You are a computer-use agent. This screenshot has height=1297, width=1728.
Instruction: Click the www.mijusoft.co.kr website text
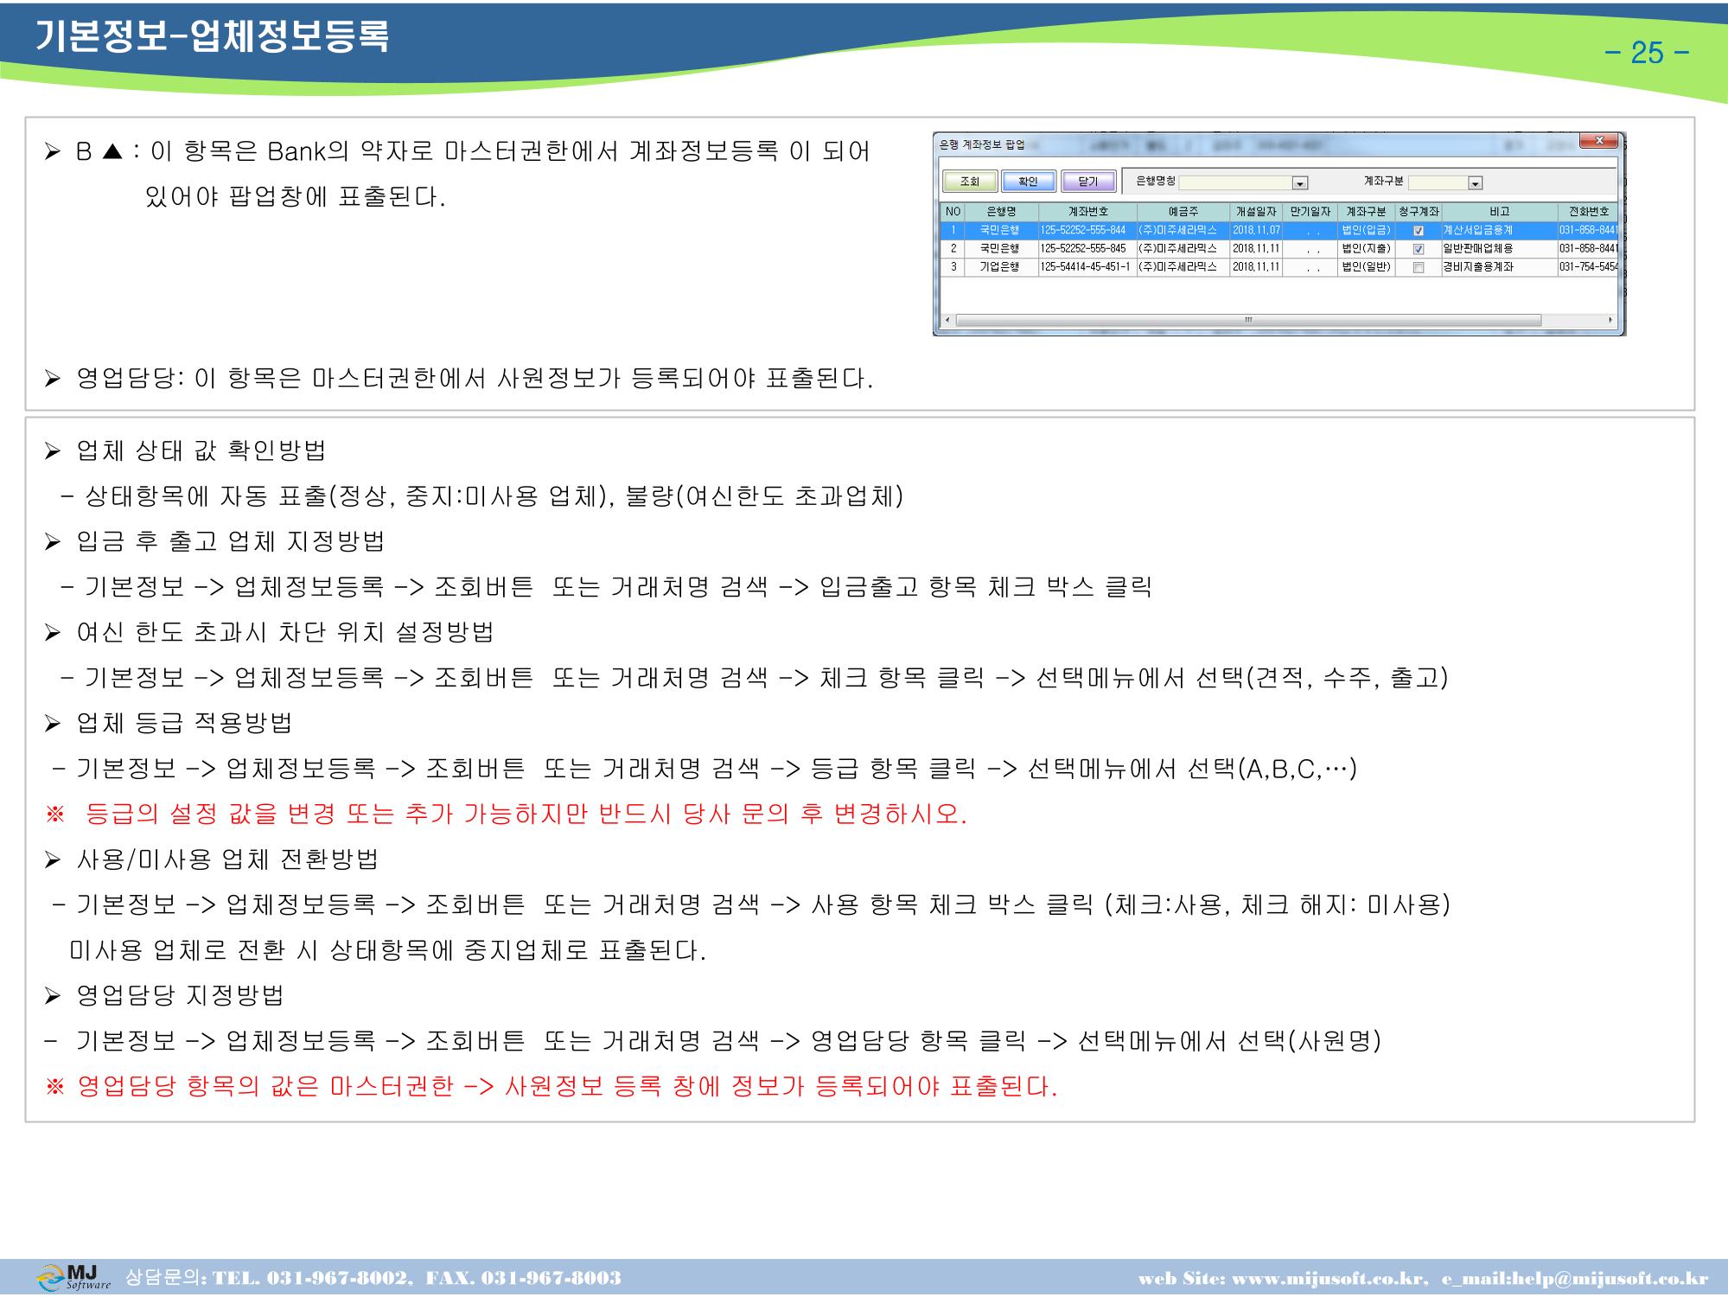1328,1279
